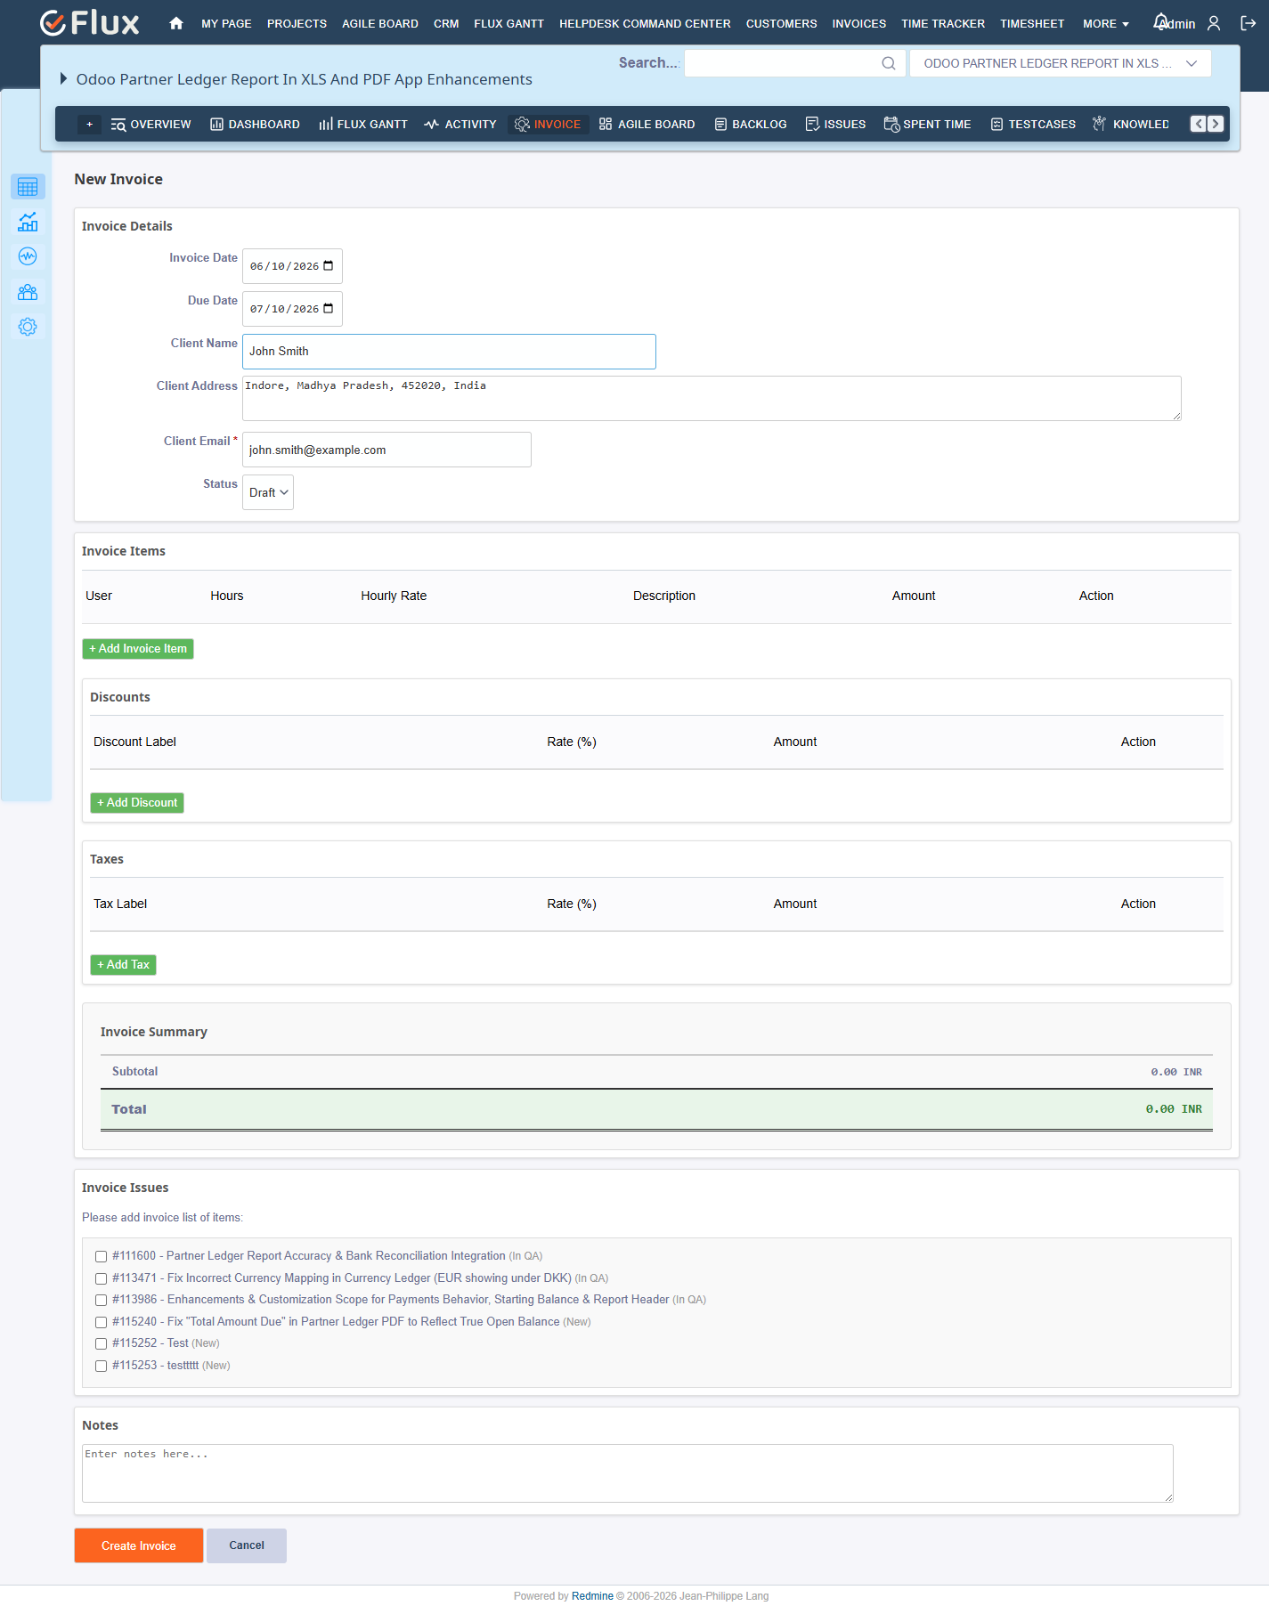Viewport: 1269px width, 1606px height.
Task: Open Customers in top navigation
Action: coord(781,24)
